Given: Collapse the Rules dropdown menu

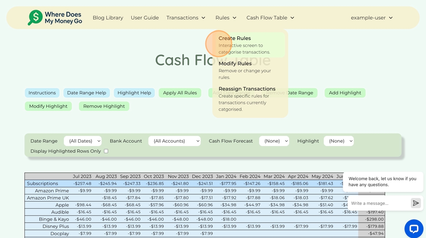Looking at the screenshot, I should [x=226, y=17].
